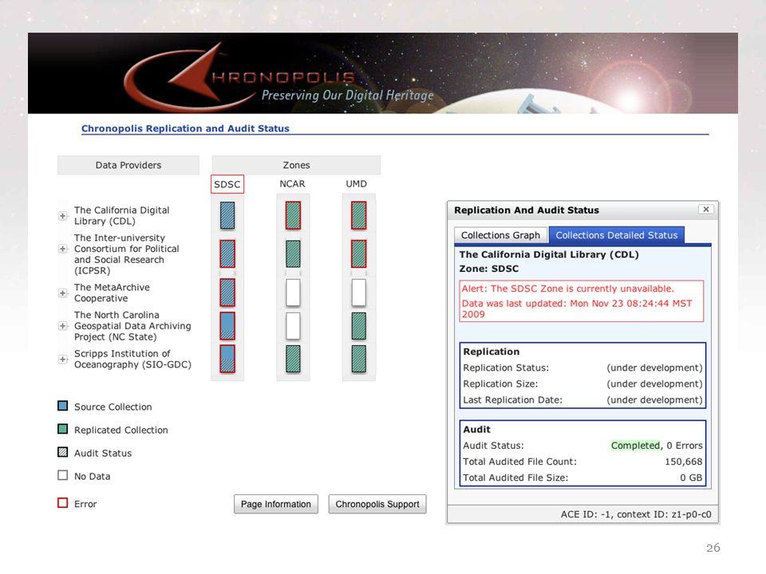The image size is (766, 574).
Task: Select the ICPSR bar under NCAR zone
Action: coord(293,254)
